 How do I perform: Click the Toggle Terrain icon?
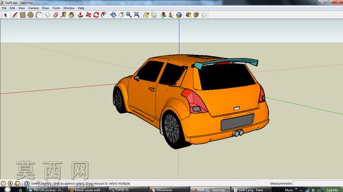154,15
